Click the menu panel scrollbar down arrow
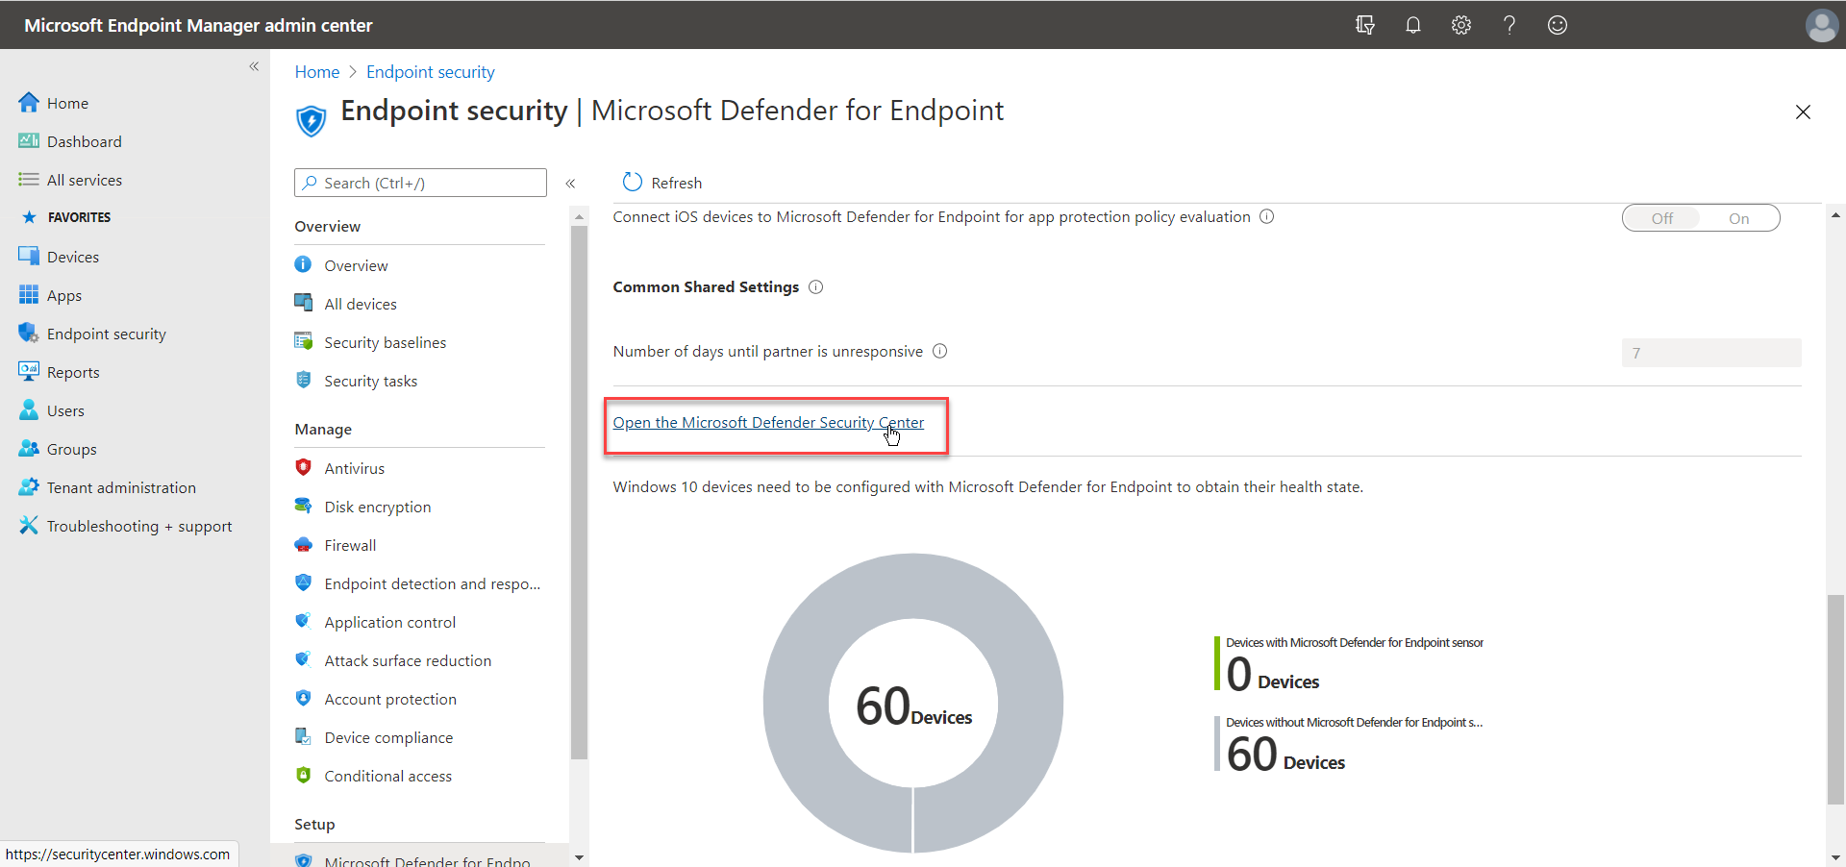The height and width of the screenshot is (867, 1846). 579,856
